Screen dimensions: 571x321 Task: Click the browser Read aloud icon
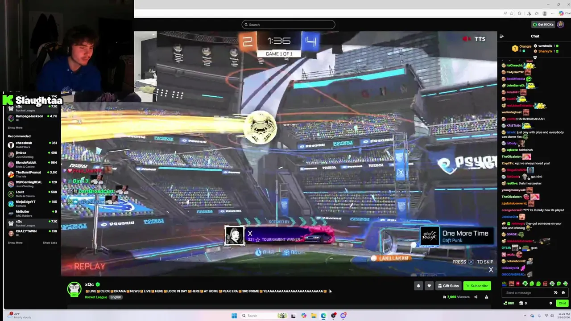point(505,13)
